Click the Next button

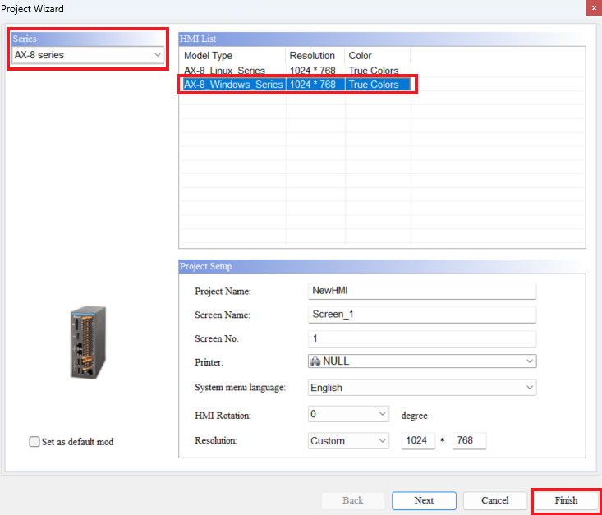424,500
